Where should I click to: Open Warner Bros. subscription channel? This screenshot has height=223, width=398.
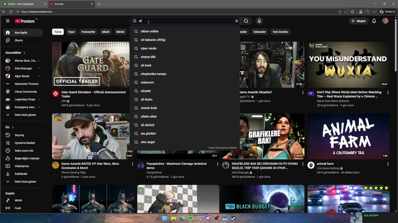pyautogui.click(x=23, y=61)
